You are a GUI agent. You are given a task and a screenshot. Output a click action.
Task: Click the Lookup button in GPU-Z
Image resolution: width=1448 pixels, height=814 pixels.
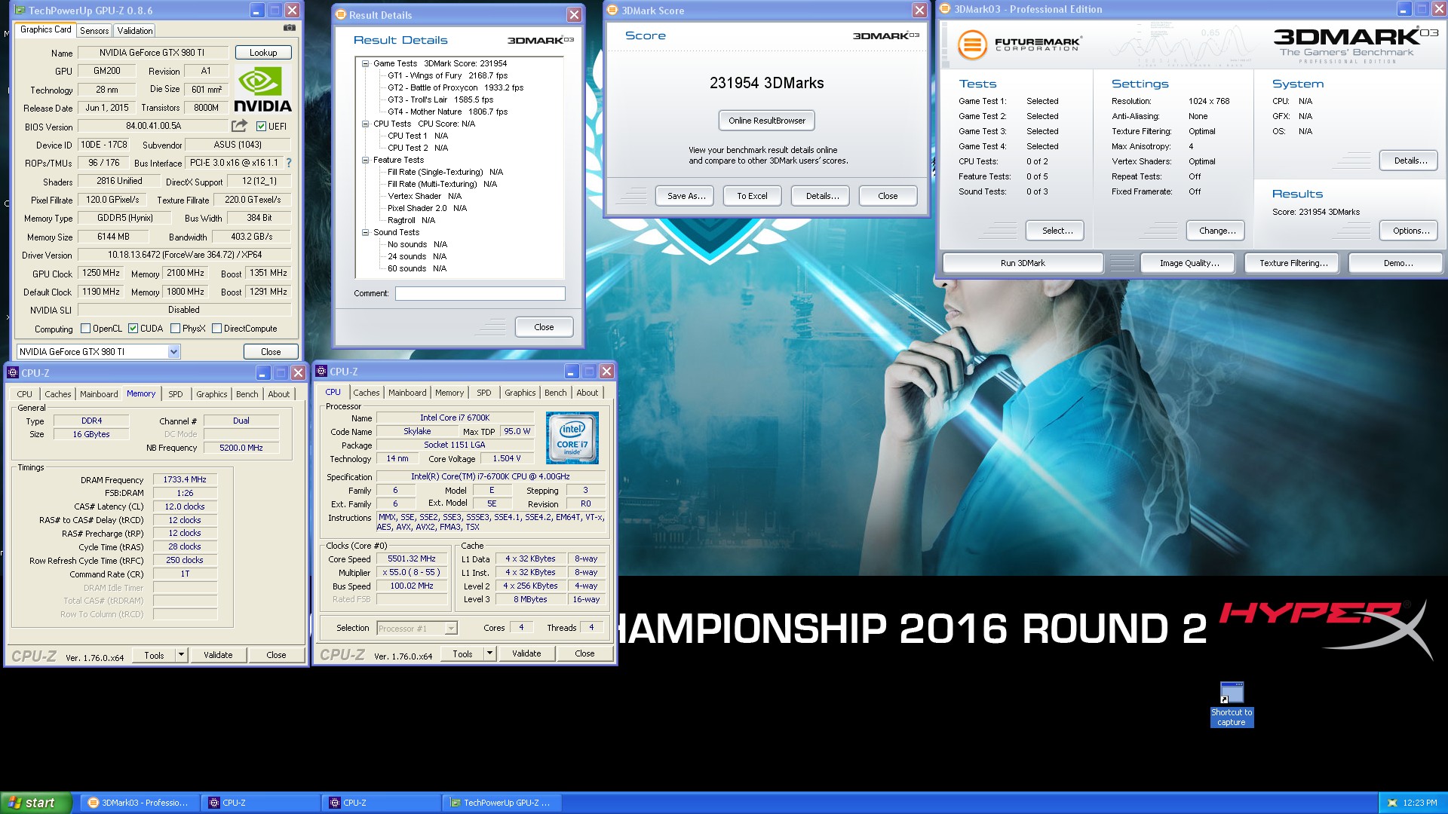click(x=263, y=53)
